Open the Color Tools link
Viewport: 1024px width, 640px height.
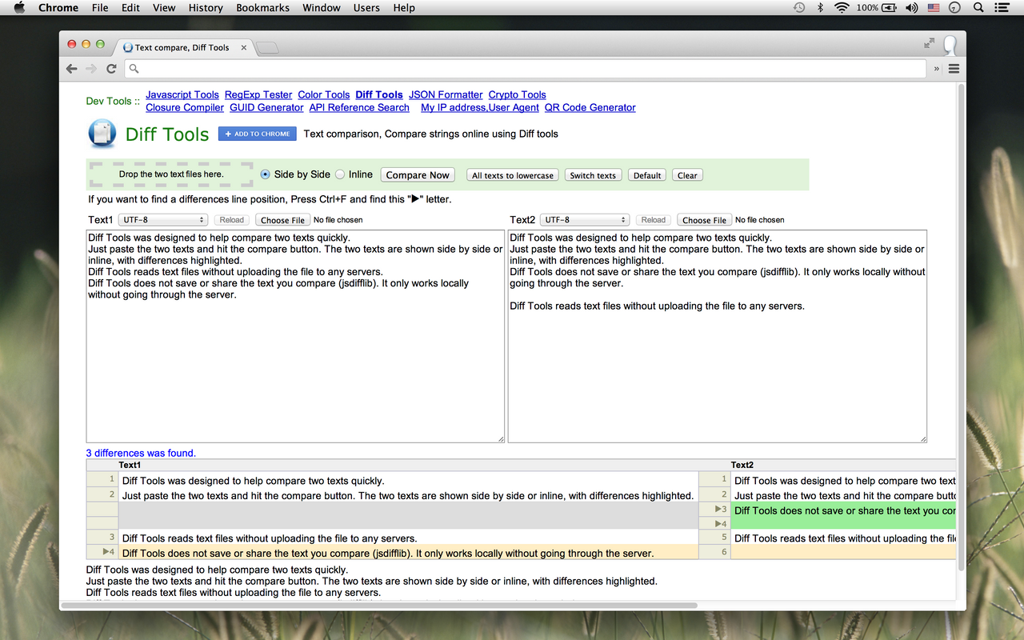pyautogui.click(x=324, y=94)
